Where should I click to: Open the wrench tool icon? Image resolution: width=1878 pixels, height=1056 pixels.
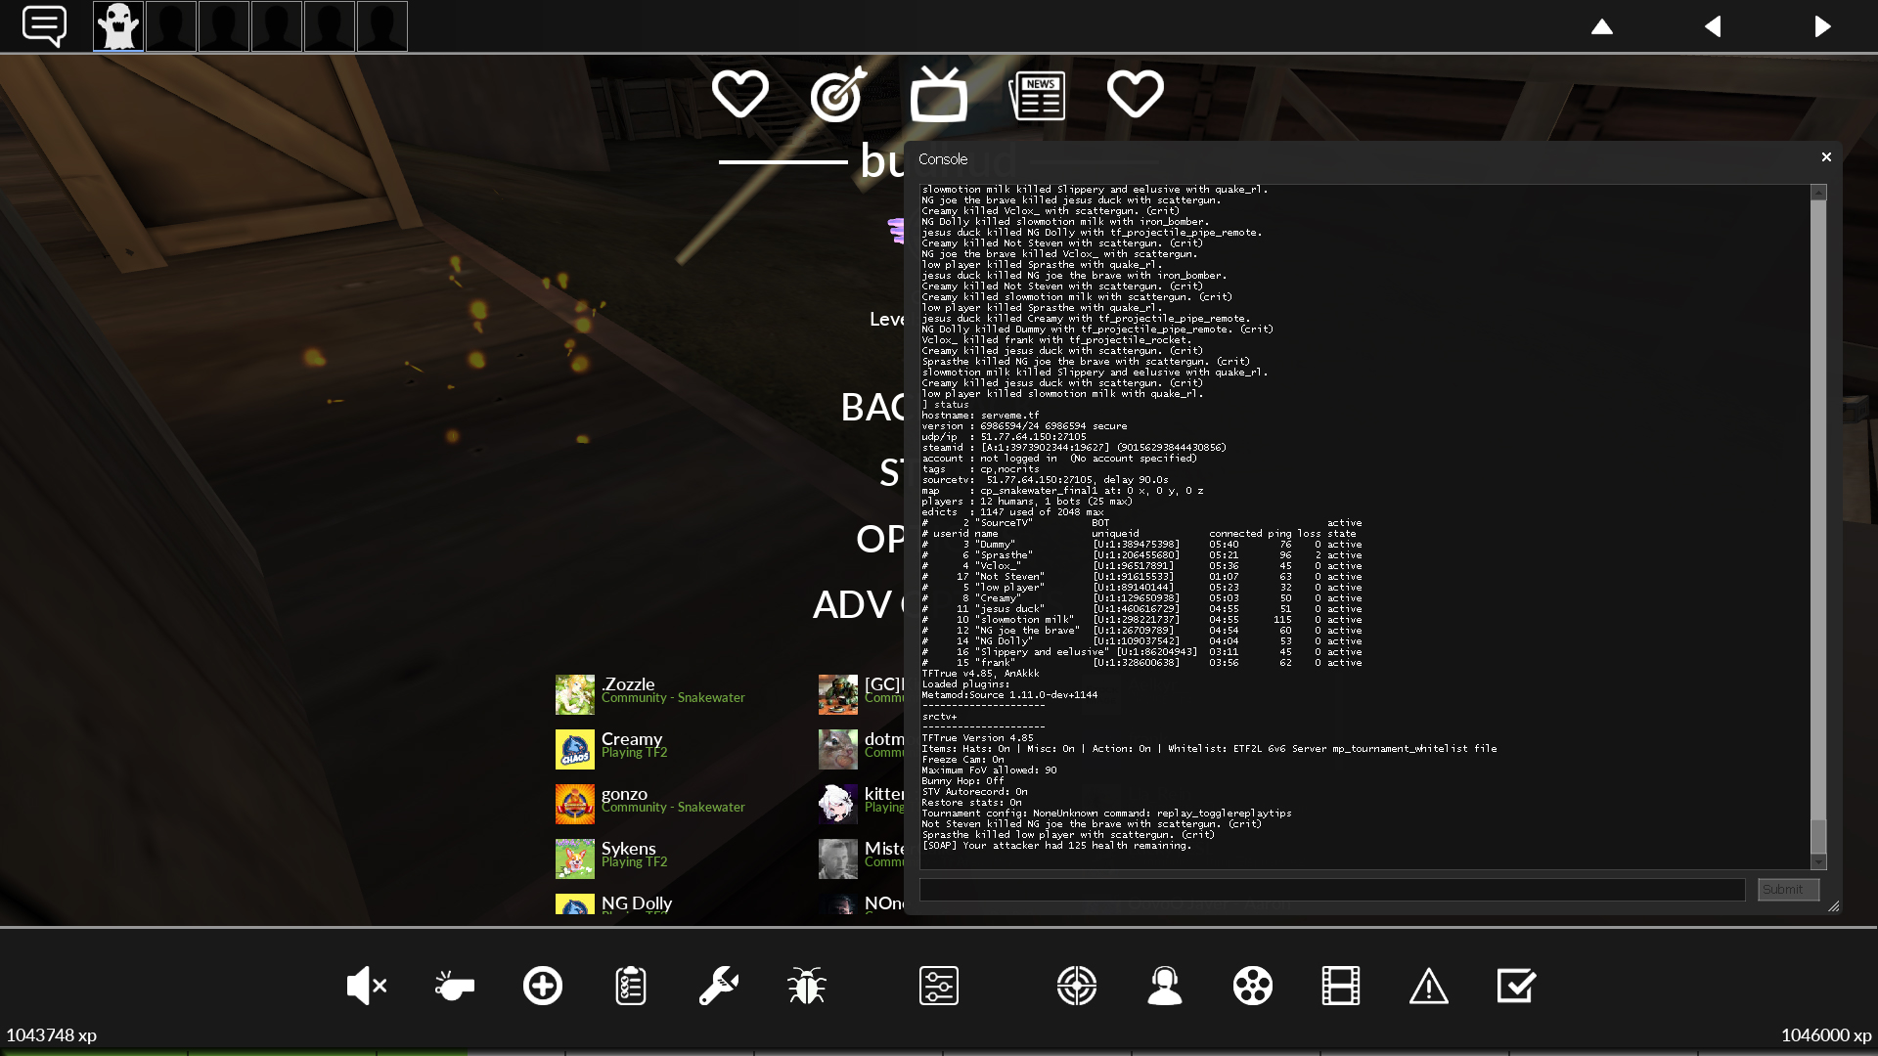tap(719, 986)
